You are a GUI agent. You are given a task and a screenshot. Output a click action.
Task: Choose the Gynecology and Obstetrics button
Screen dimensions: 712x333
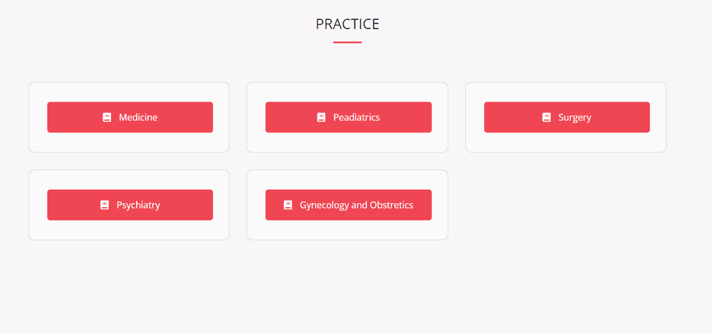tap(356, 205)
